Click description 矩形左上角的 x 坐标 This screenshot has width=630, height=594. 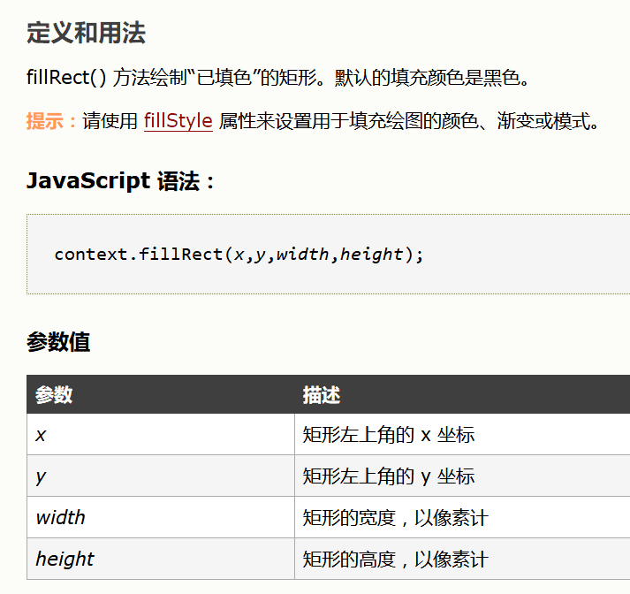pos(389,434)
